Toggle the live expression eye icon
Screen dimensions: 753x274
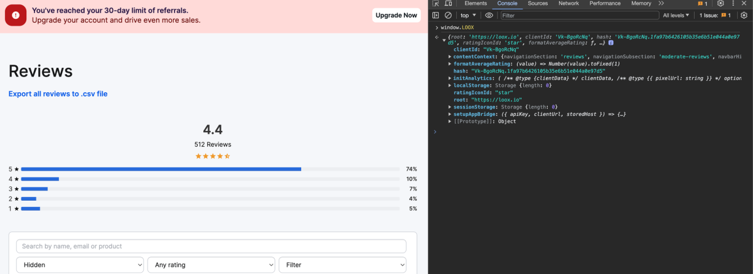tap(489, 15)
